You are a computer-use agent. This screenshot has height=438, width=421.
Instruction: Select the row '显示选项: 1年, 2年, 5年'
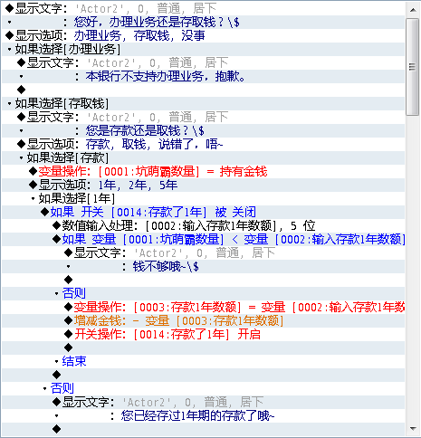pyautogui.click(x=203, y=185)
